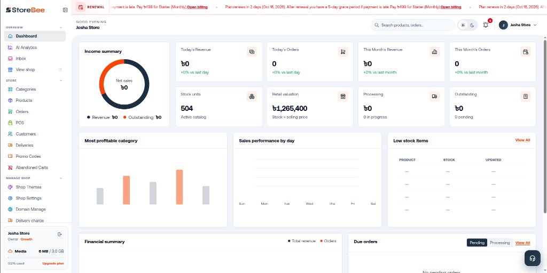Click the Processing truck icon

(x=434, y=97)
